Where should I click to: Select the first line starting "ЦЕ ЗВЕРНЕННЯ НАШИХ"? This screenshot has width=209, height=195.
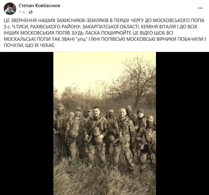coord(104,21)
